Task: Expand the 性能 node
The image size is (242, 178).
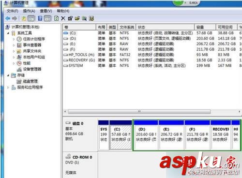Action: click(14, 63)
